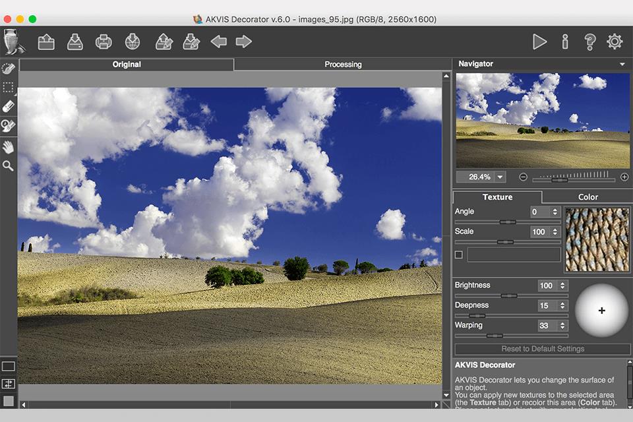Select the Hand tool

point(8,146)
